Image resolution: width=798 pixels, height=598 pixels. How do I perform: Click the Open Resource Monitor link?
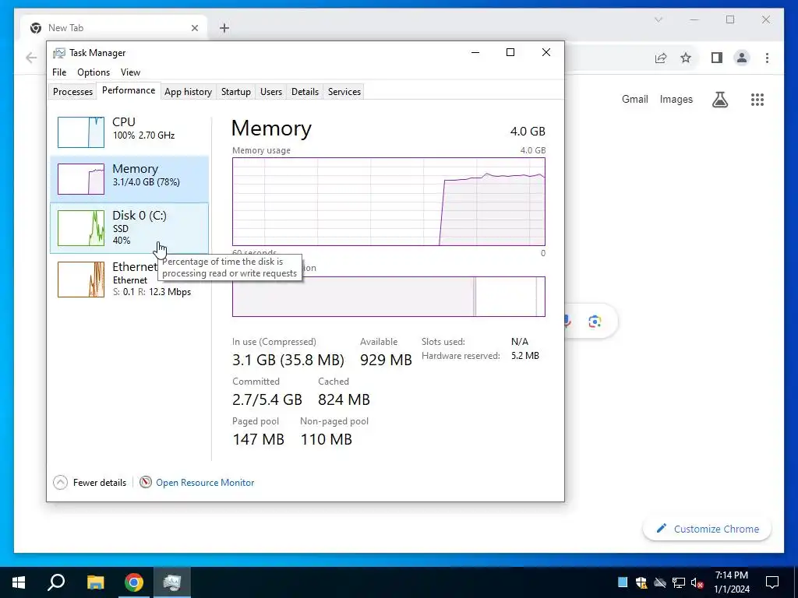tap(205, 483)
